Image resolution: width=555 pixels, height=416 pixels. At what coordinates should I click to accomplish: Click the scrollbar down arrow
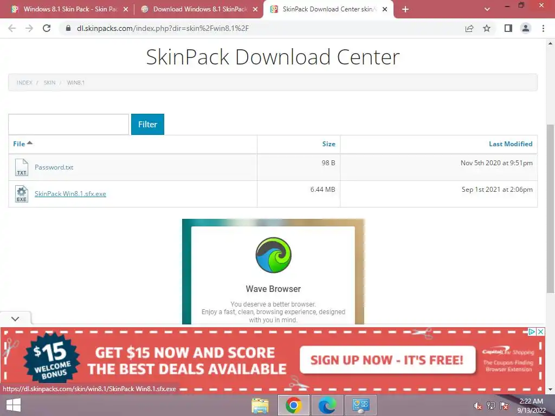click(x=551, y=389)
